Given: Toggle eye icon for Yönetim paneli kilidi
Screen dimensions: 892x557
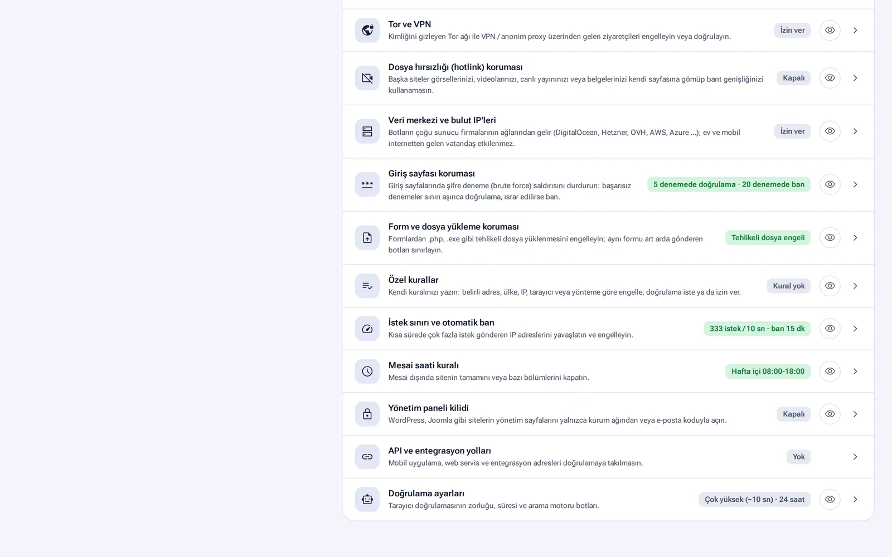Looking at the screenshot, I should 830,414.
